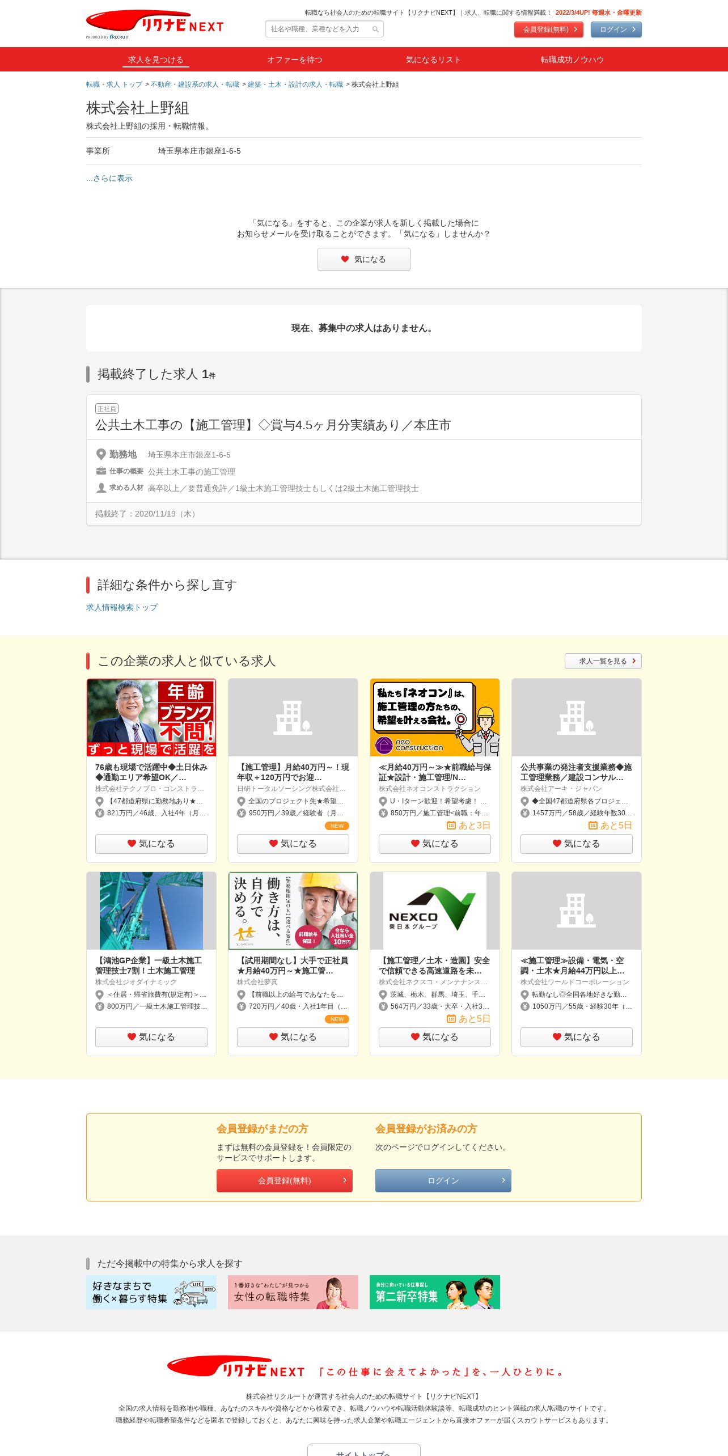This screenshot has height=1456, width=728.
Task: Open 年齢ブランク不問 job thumbnail
Action: coord(151,717)
